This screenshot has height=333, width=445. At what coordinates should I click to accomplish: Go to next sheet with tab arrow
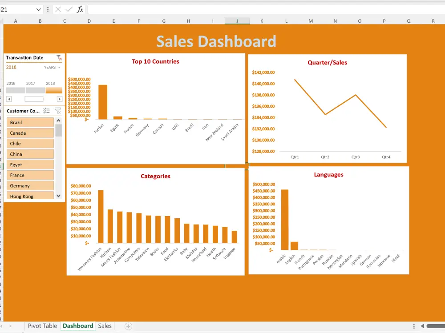click(x=11, y=326)
